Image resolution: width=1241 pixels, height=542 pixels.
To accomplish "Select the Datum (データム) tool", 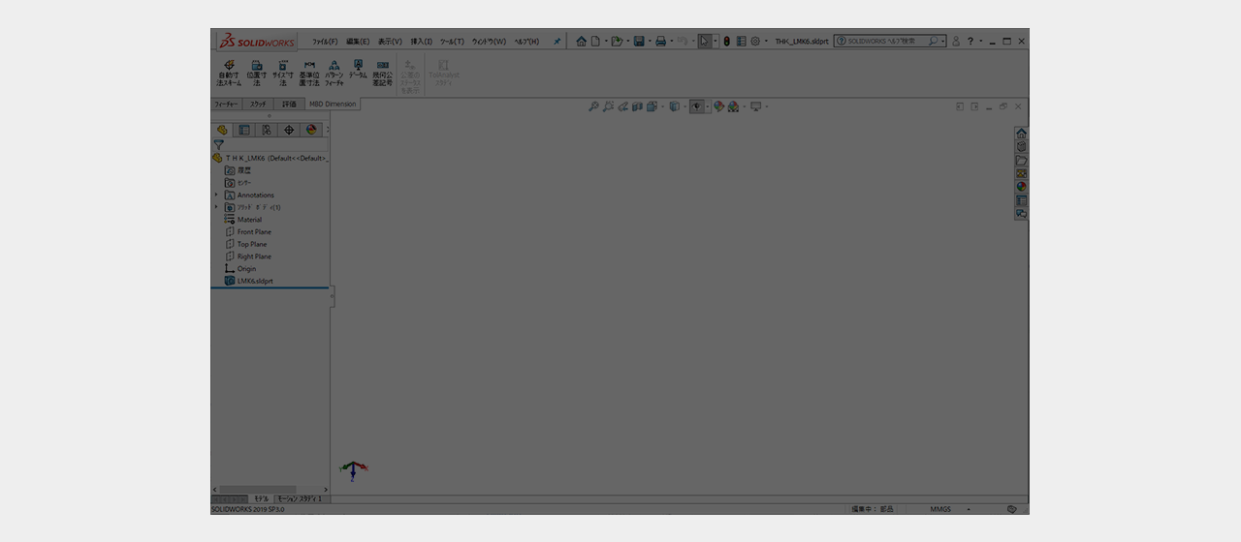I will (x=358, y=70).
